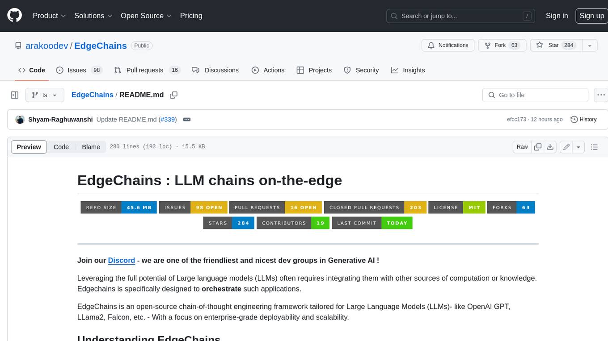Open more edit options dropdown
This screenshot has height=341, width=608.
[578, 147]
